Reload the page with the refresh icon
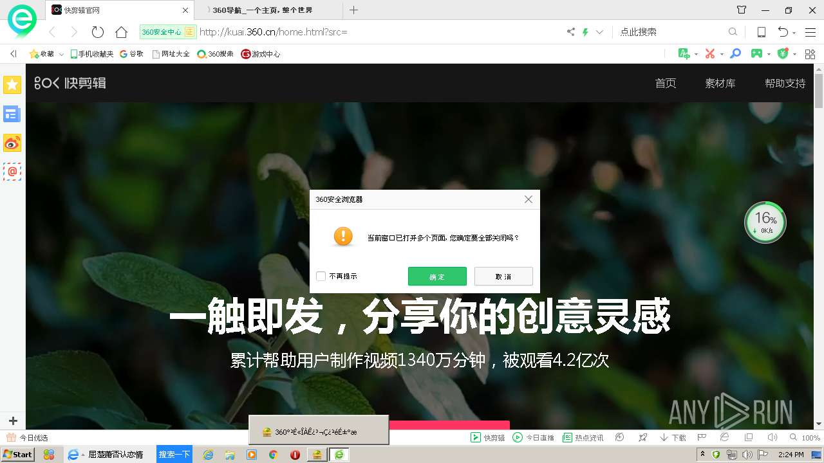Screen dimensions: 824x463 (x=98, y=32)
